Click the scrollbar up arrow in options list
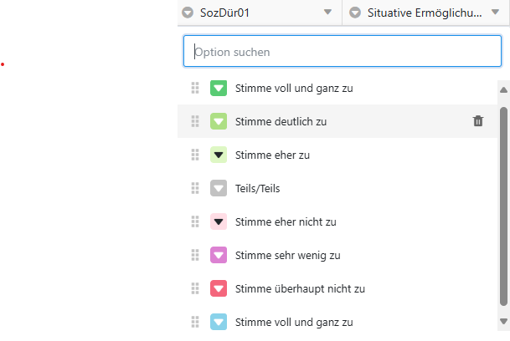Screen dimensions: 510x341 coord(503,89)
